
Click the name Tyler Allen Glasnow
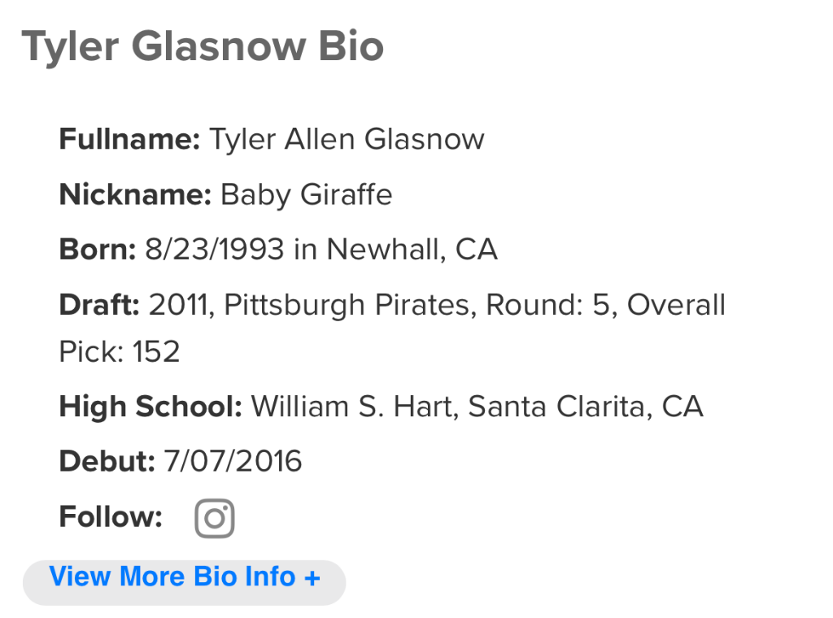click(347, 139)
